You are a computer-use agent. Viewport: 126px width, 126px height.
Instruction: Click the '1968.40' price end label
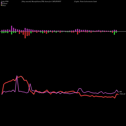tap(122, 94)
